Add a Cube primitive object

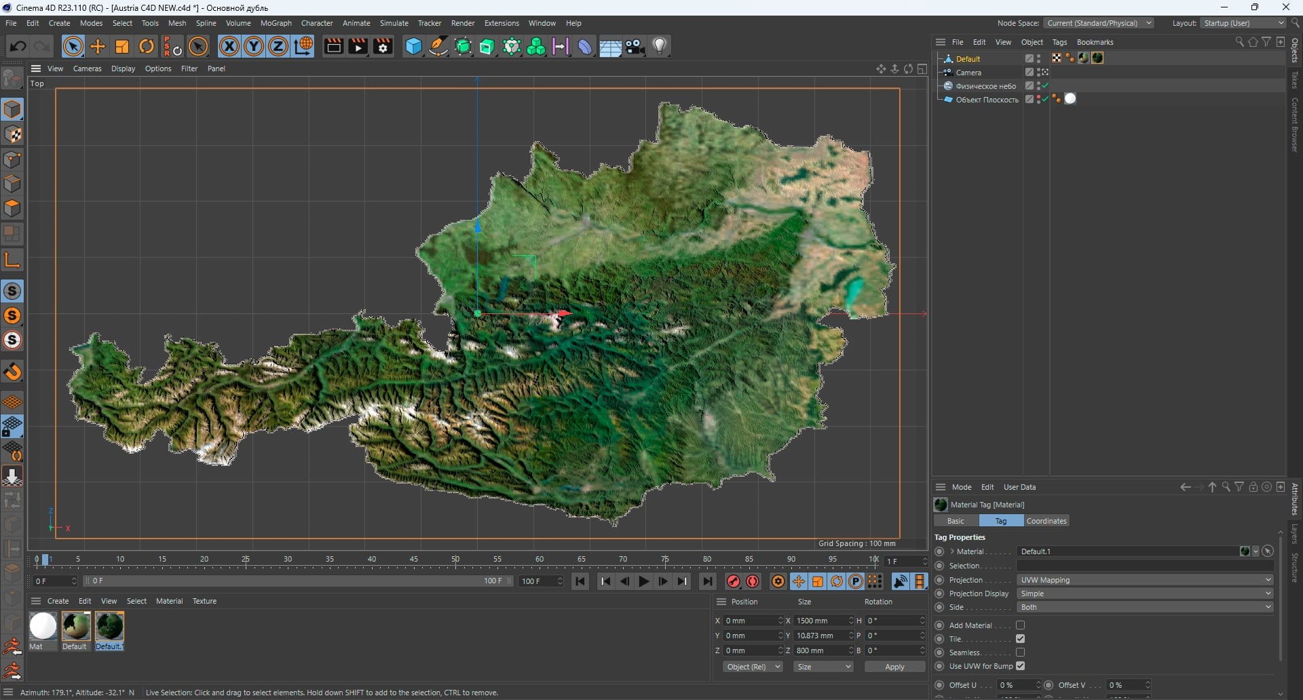[x=413, y=46]
